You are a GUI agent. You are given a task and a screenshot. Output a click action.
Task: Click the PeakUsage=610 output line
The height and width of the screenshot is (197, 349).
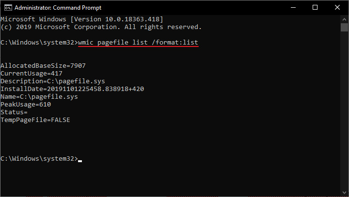pos(26,105)
